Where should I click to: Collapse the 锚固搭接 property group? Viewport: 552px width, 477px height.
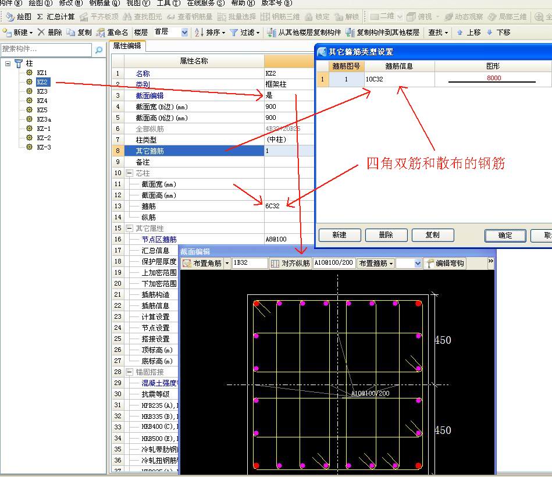click(130, 372)
